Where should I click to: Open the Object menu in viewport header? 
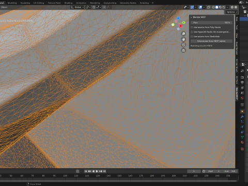[4, 7]
